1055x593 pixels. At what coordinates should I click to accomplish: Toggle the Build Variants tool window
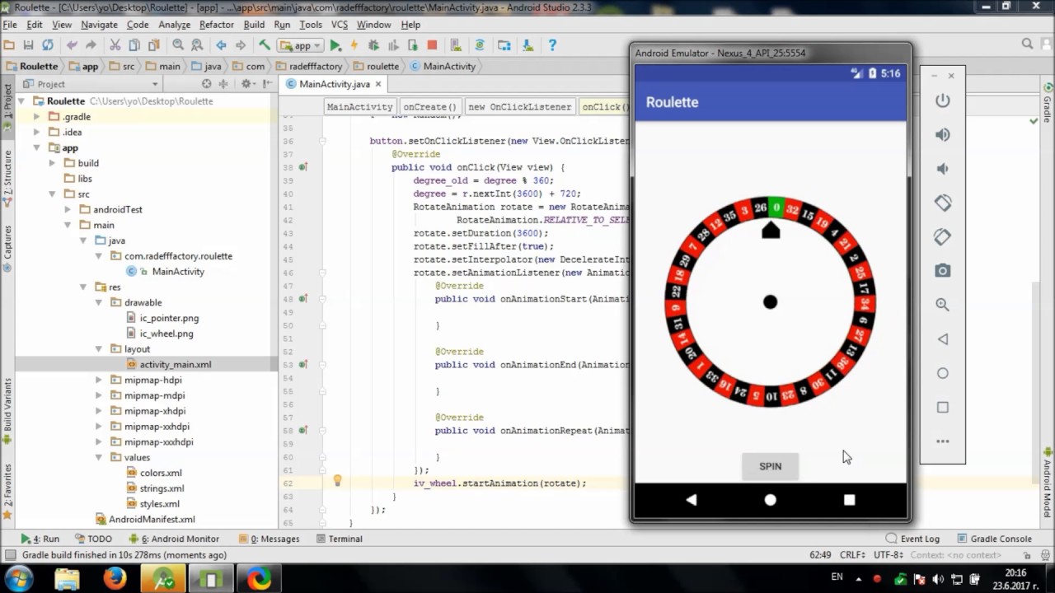[7, 406]
